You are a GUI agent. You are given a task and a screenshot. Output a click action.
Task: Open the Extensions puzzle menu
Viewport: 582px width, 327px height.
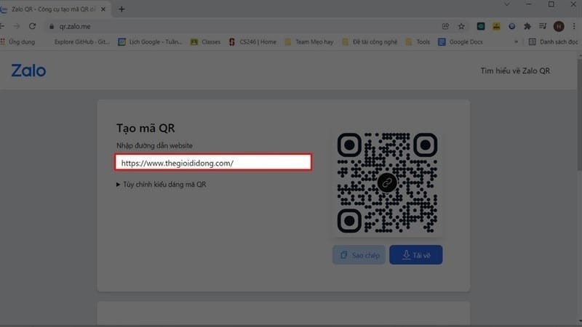pos(527,26)
